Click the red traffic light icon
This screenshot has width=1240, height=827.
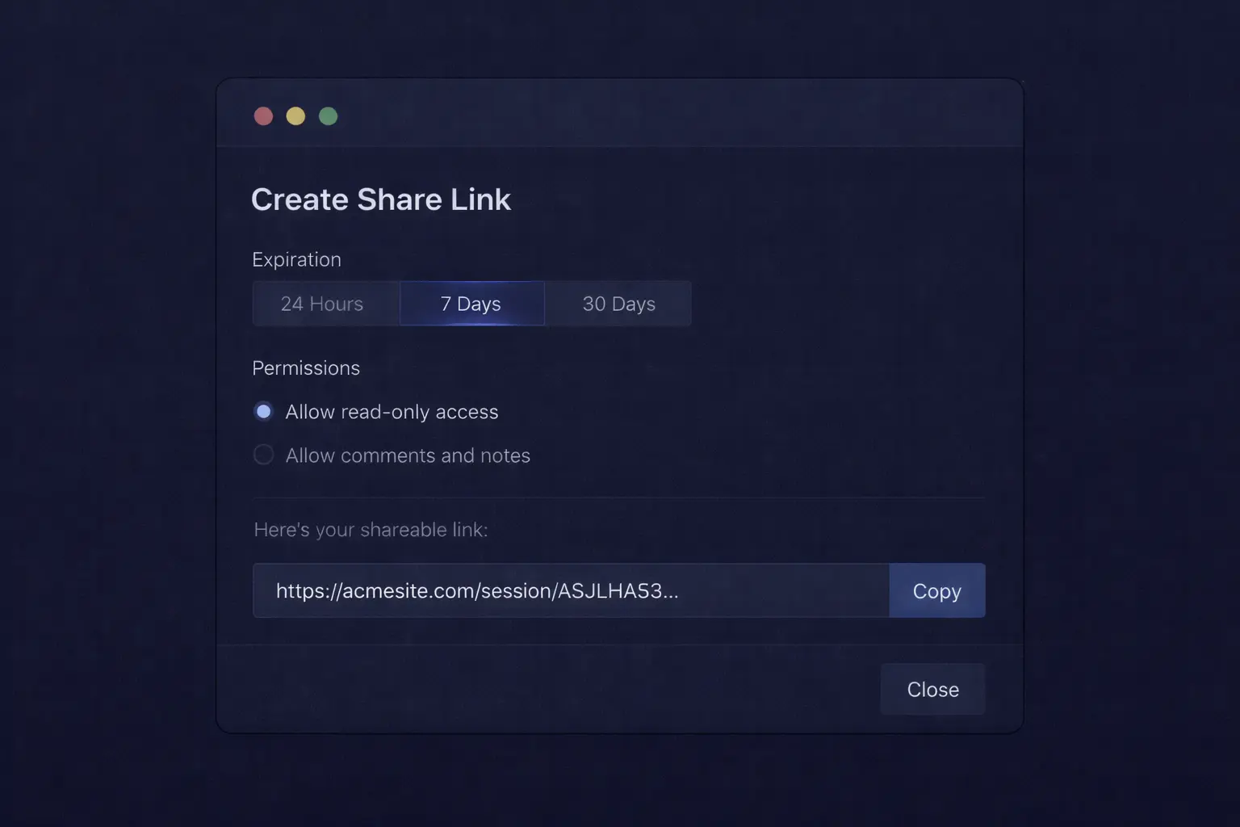(263, 115)
